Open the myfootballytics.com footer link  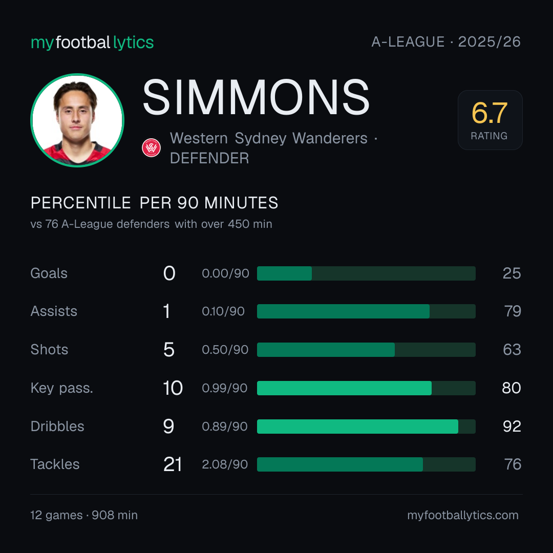[x=463, y=515]
